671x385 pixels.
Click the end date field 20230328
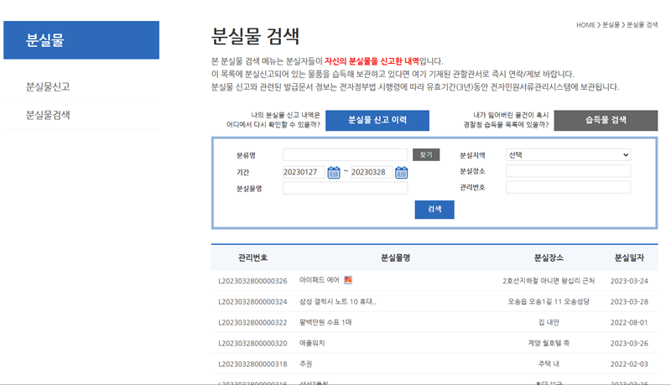tap(372, 172)
